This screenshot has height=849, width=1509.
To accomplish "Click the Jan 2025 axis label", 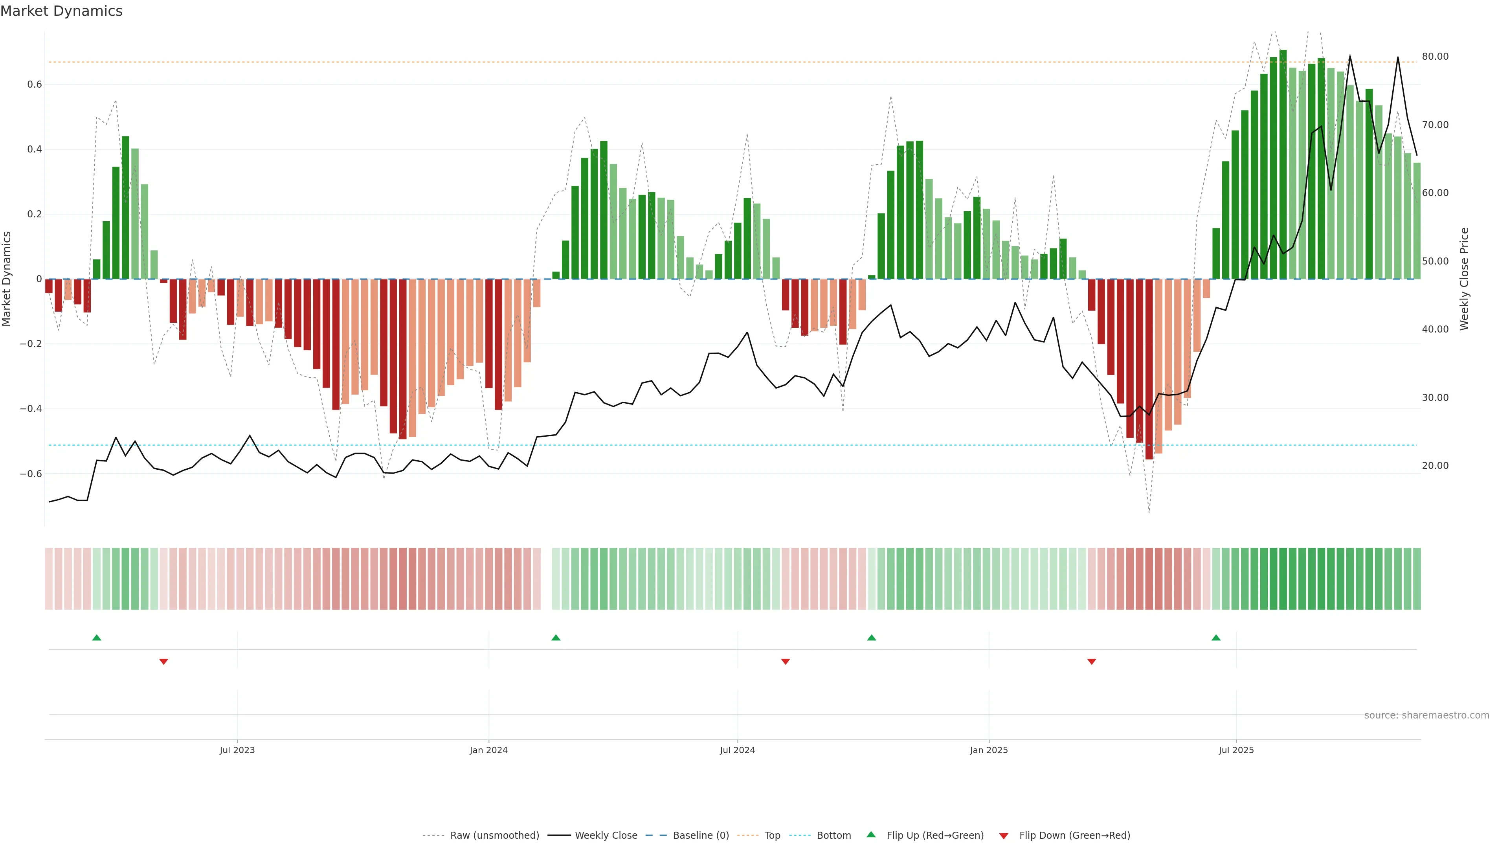I will (988, 750).
